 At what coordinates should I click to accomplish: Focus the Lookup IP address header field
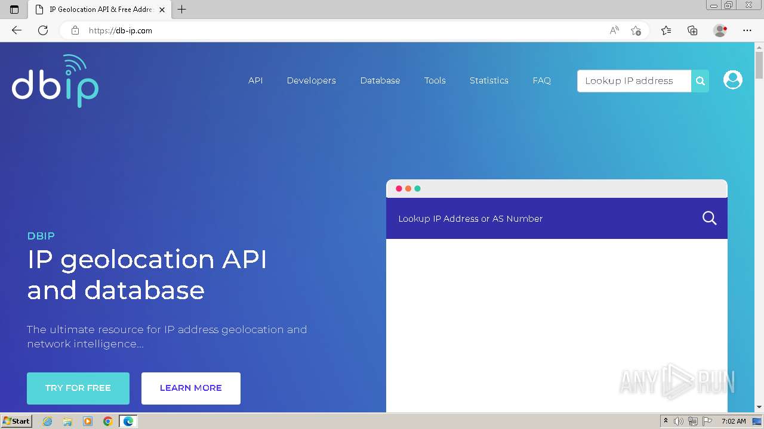[x=634, y=81]
